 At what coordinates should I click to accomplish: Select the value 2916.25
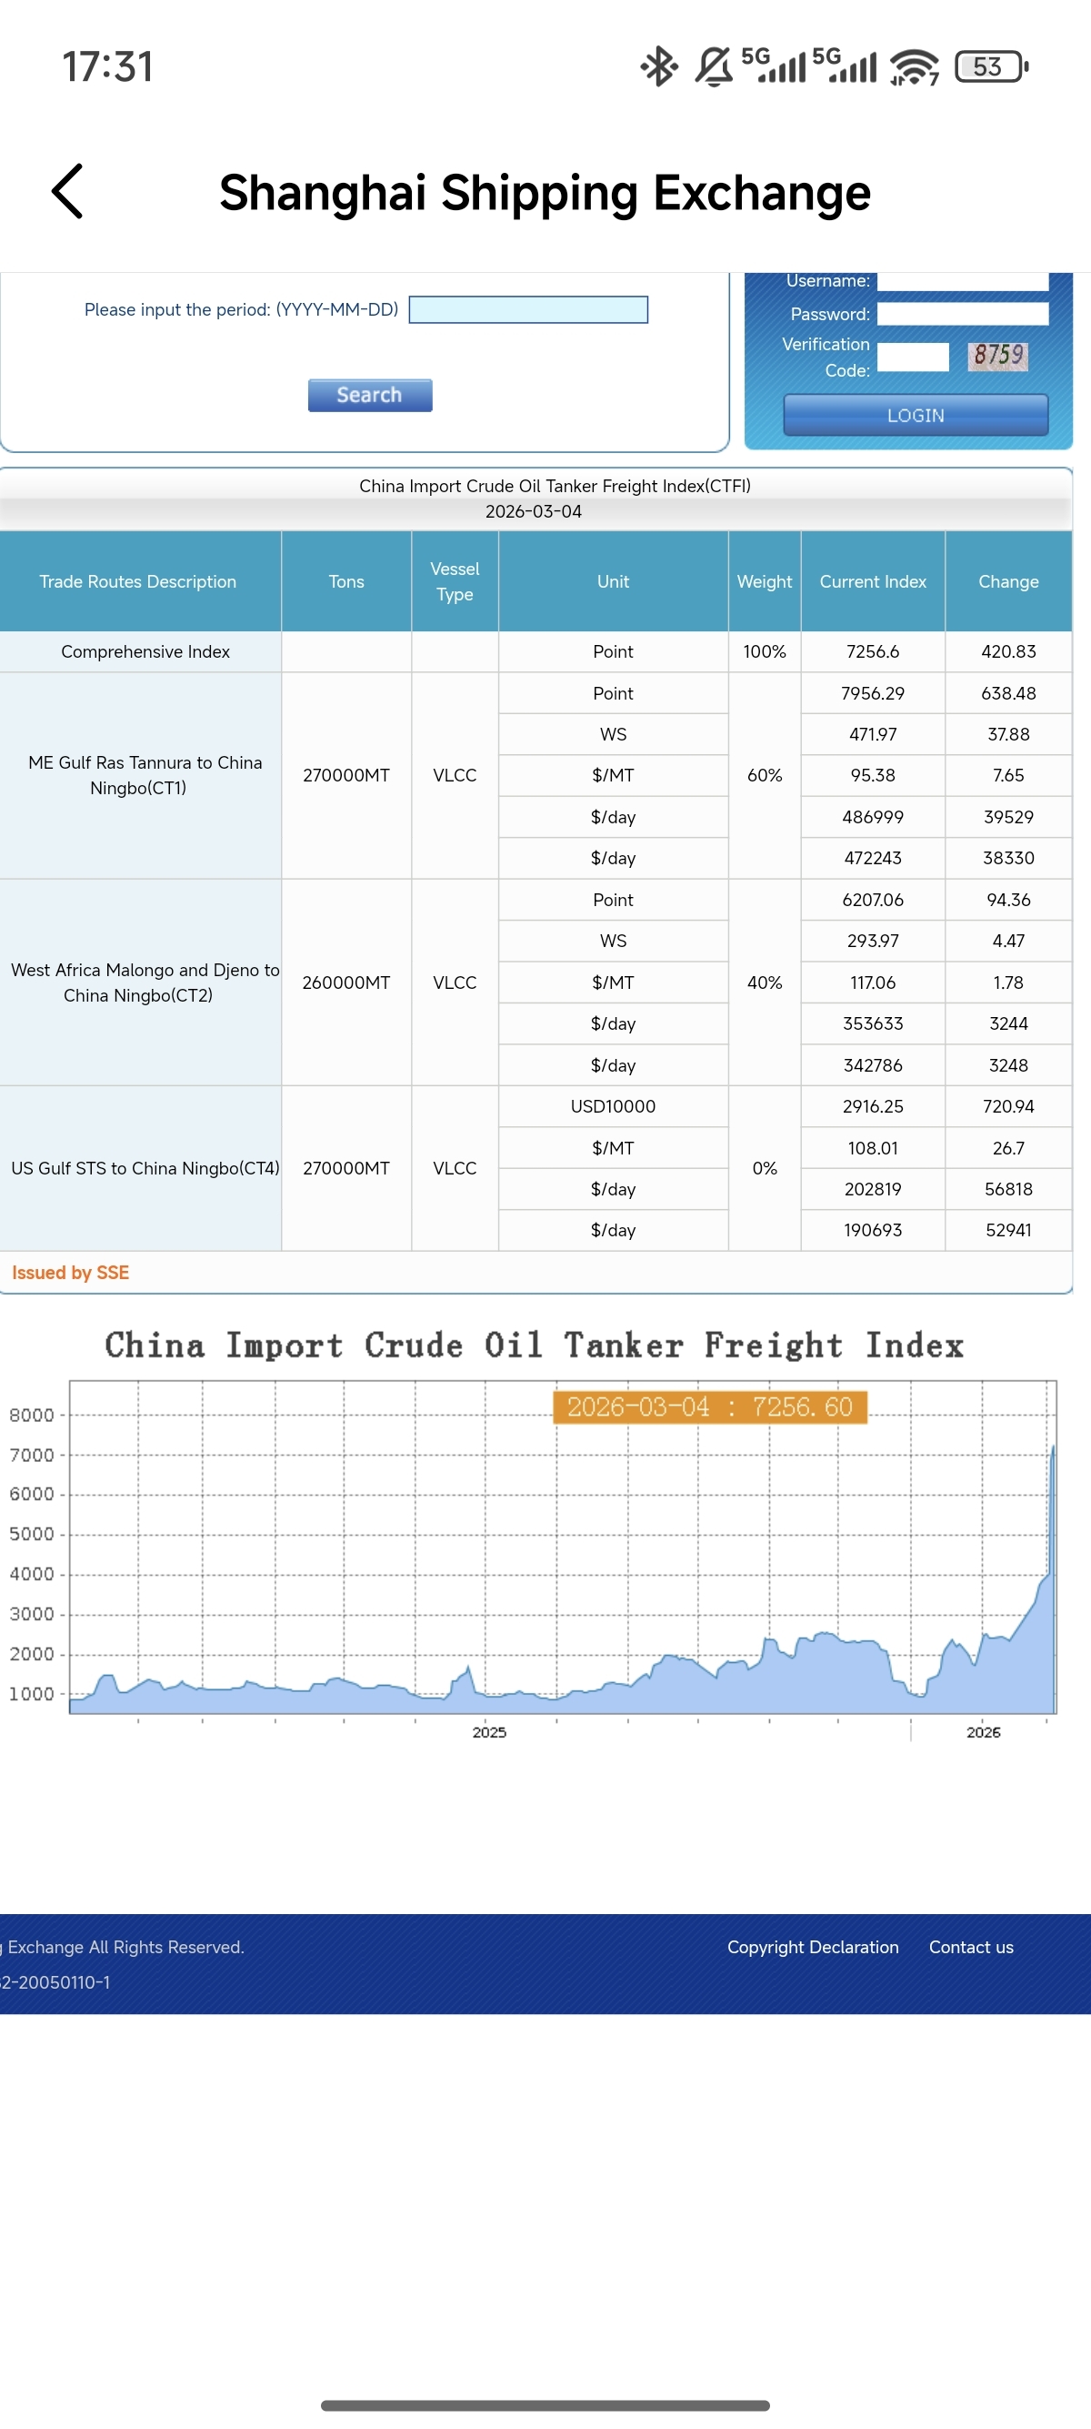pos(874,1106)
